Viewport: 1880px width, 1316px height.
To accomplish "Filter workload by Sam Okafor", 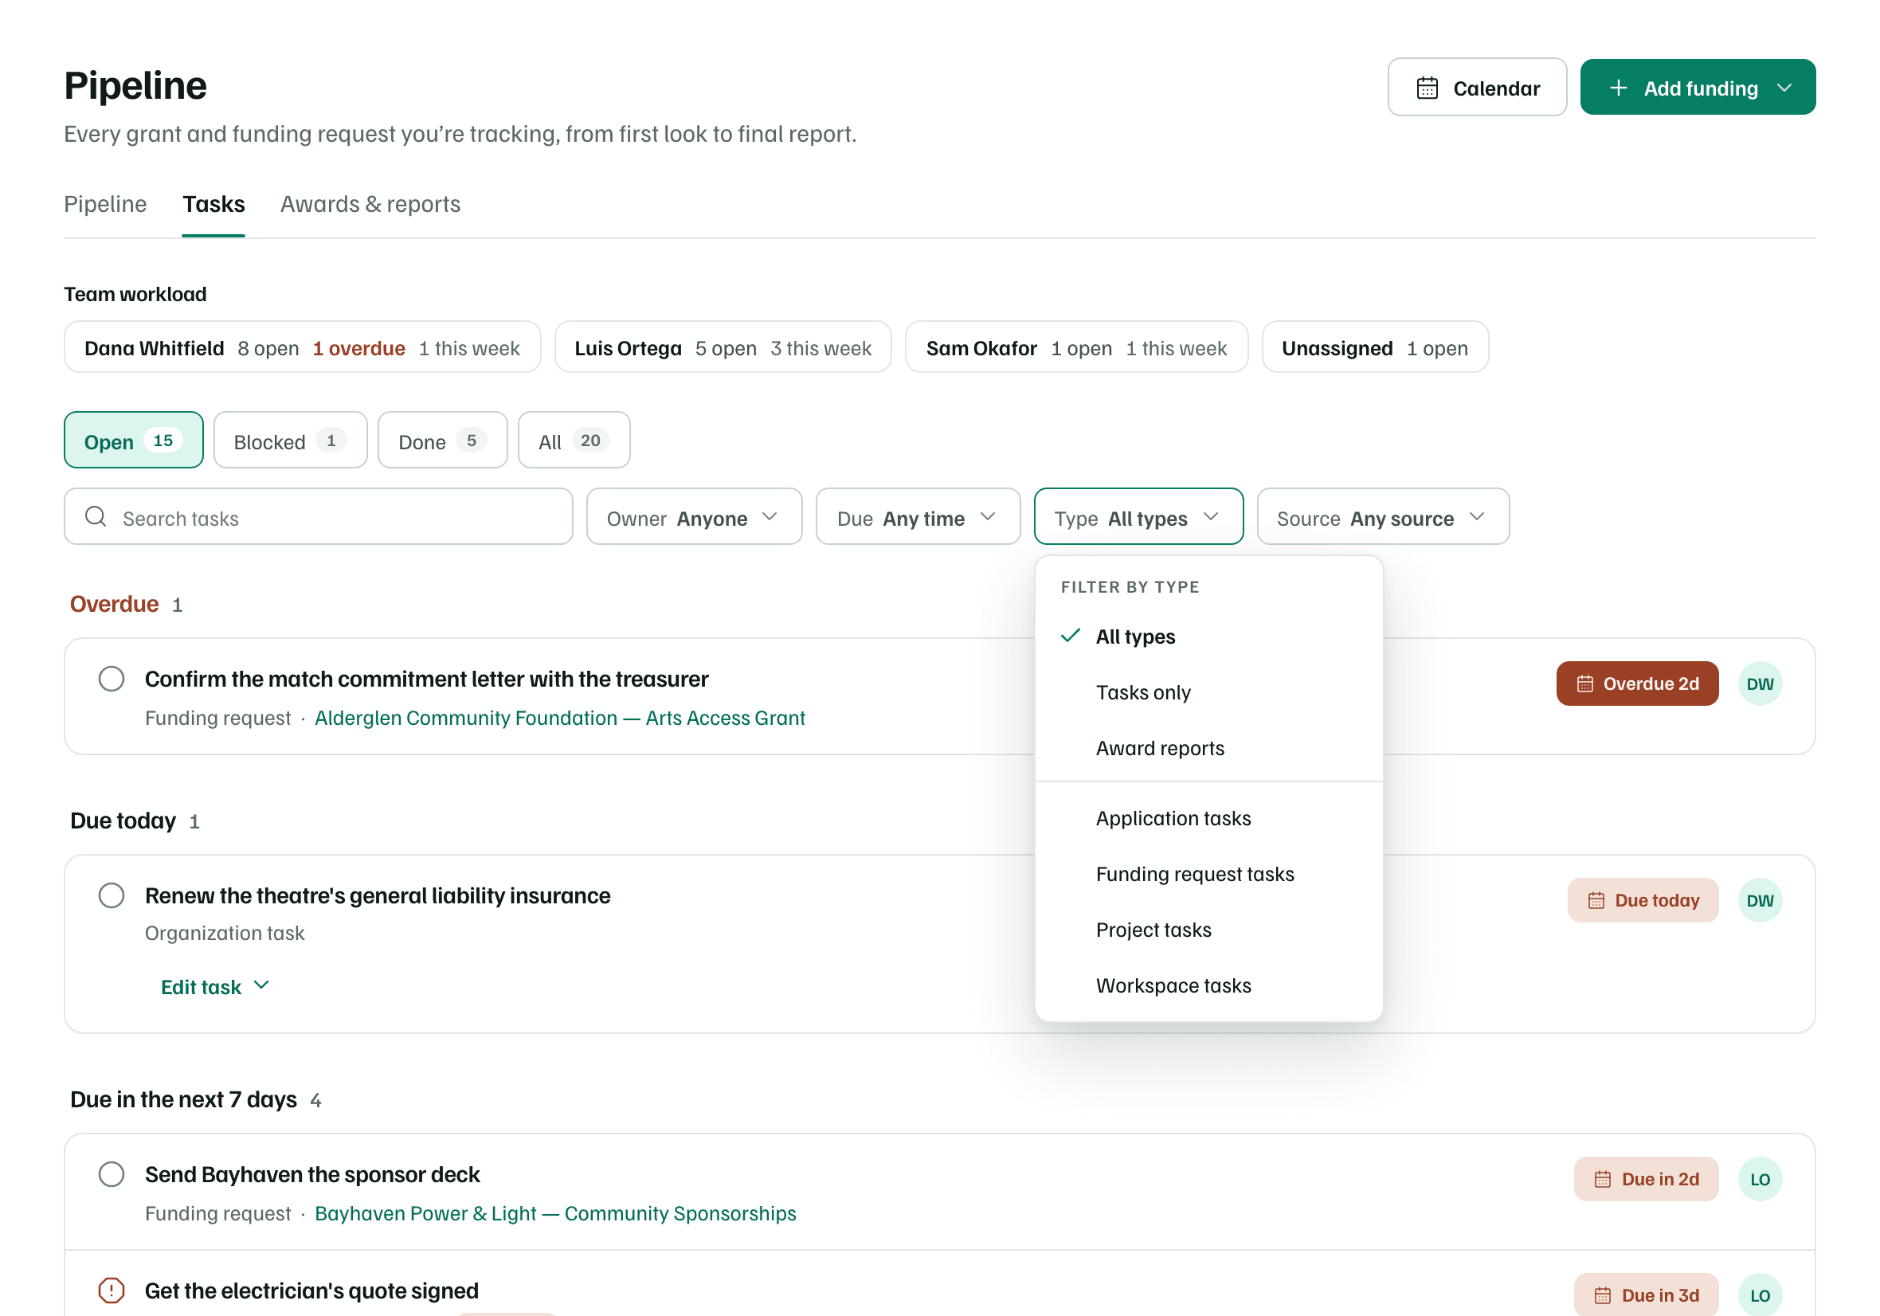I will click(1077, 348).
